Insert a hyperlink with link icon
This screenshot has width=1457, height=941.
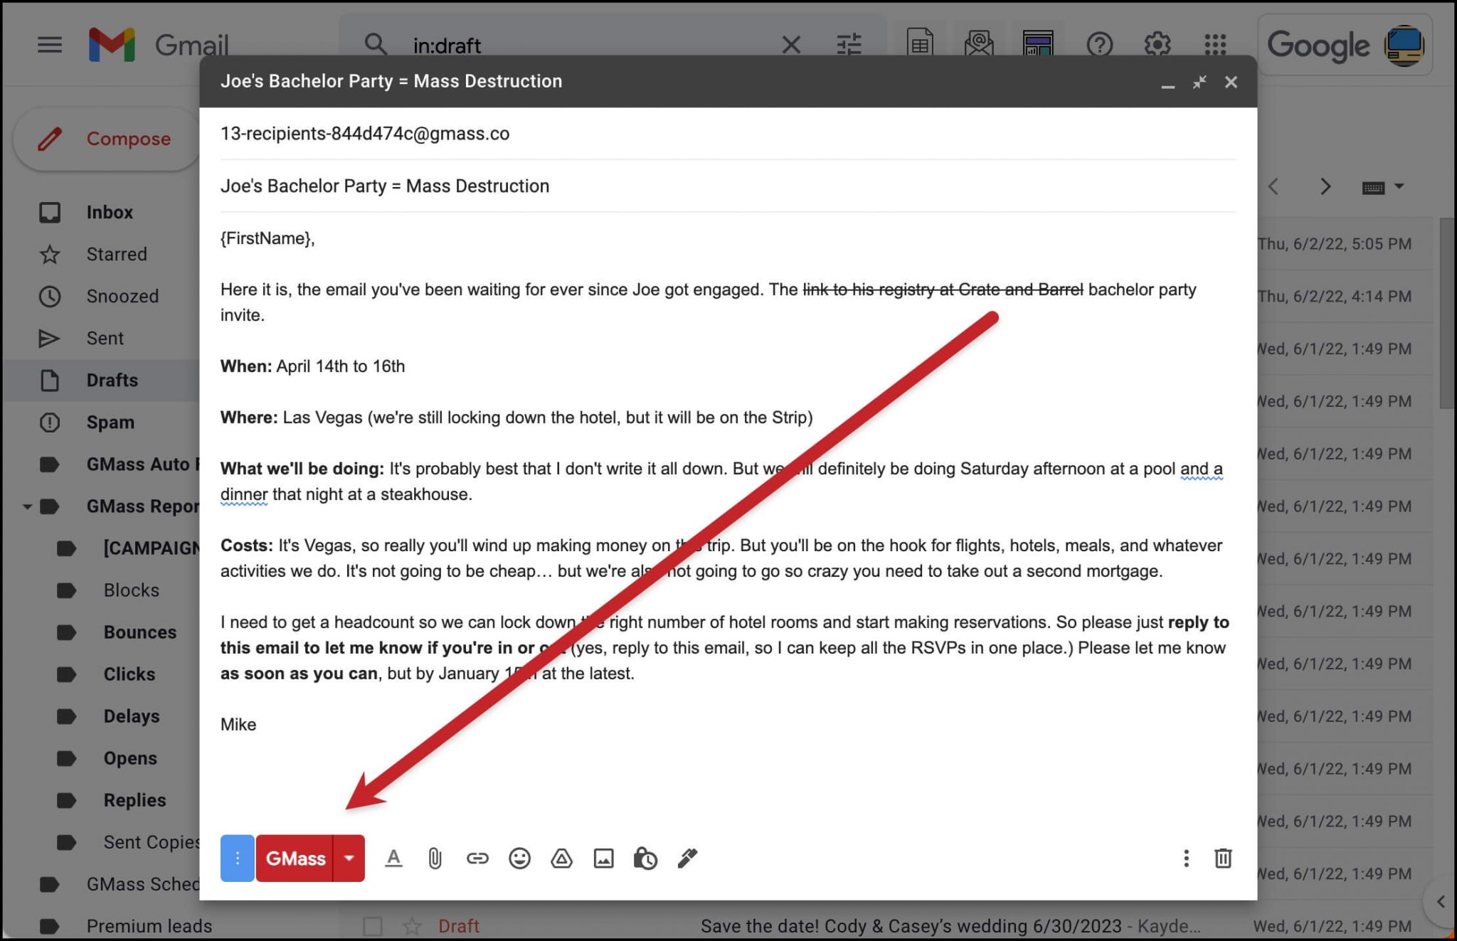pyautogui.click(x=477, y=858)
